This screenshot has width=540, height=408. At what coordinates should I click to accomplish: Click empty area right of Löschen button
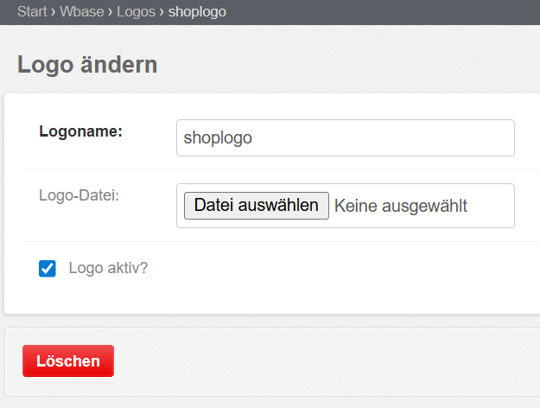click(x=328, y=361)
